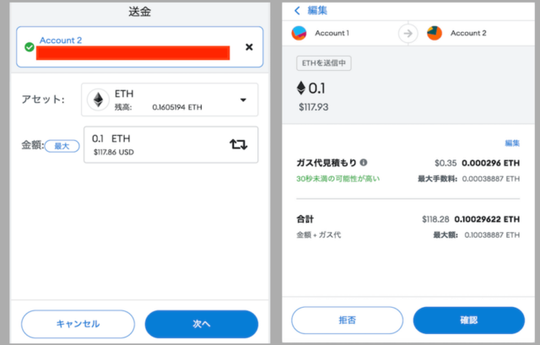This screenshot has height=345, width=540.
Task: Open the ETH asset selector box
Action: (170, 100)
